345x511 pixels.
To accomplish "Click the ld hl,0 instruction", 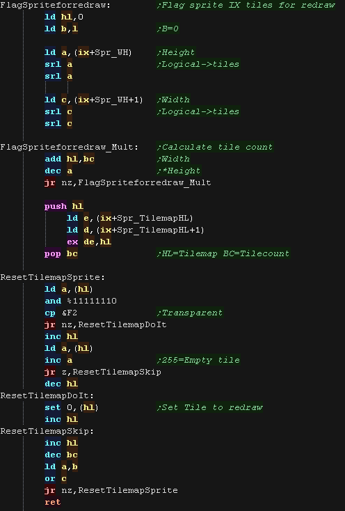I will tap(64, 17).
